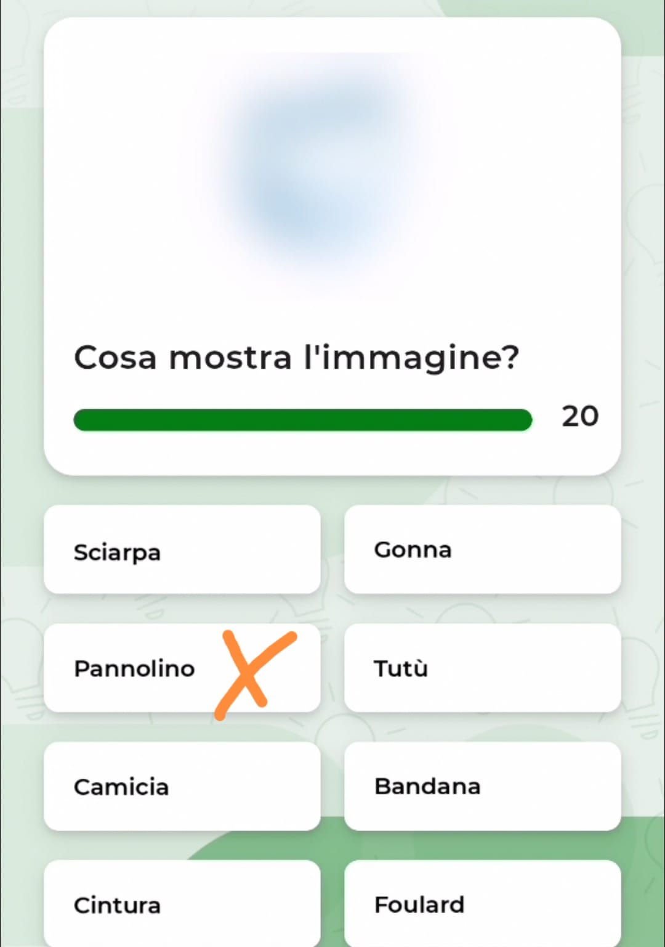Choose the answer meaning shirt
The height and width of the screenshot is (947, 665).
182,787
